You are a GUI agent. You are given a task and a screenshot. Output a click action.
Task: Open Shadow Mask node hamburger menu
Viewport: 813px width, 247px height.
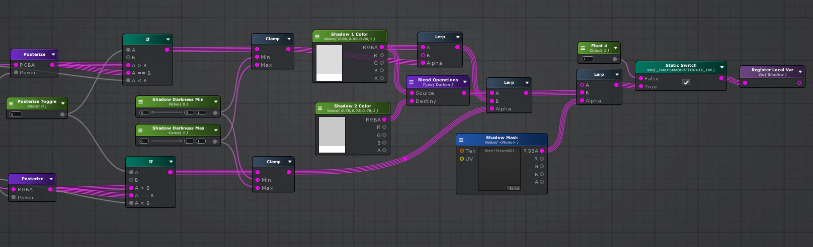click(x=461, y=140)
